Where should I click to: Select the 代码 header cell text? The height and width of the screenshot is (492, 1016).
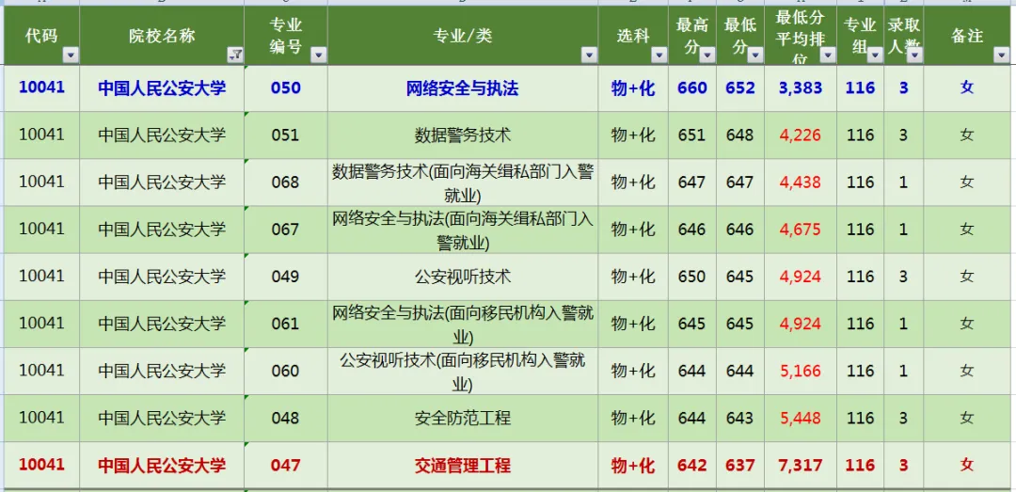[x=40, y=36]
